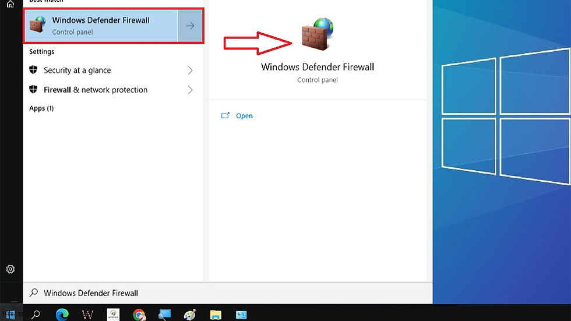
Task: Click inside the search box text field
Action: tap(228, 293)
